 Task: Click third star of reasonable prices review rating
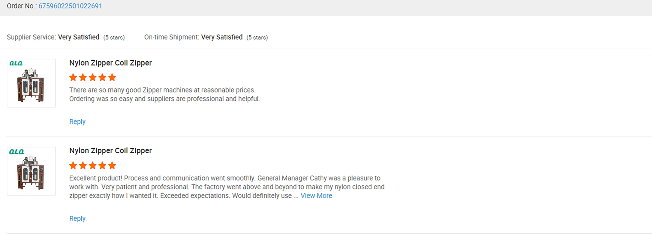[x=93, y=77]
